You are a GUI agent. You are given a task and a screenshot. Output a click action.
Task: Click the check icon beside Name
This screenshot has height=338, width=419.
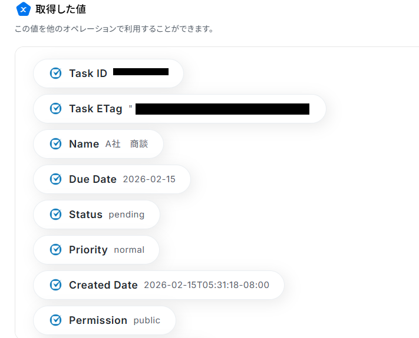tap(55, 144)
